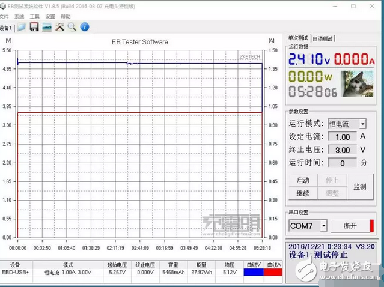
Task: Open the 系统 menu
Action: click(x=19, y=16)
